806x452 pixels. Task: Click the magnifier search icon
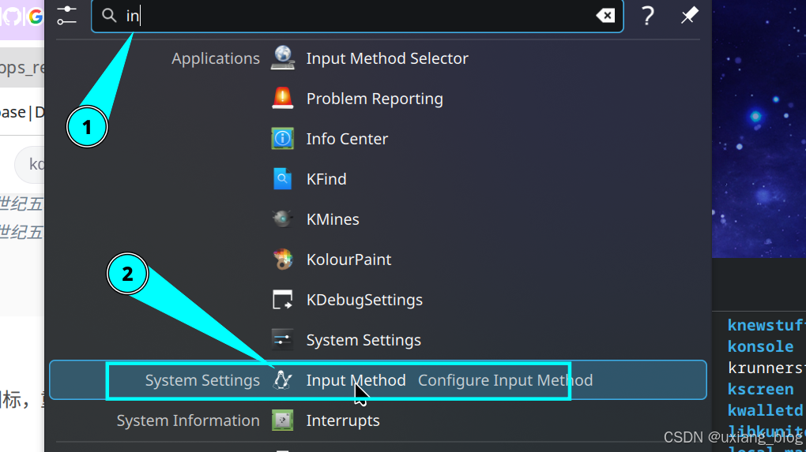(109, 16)
